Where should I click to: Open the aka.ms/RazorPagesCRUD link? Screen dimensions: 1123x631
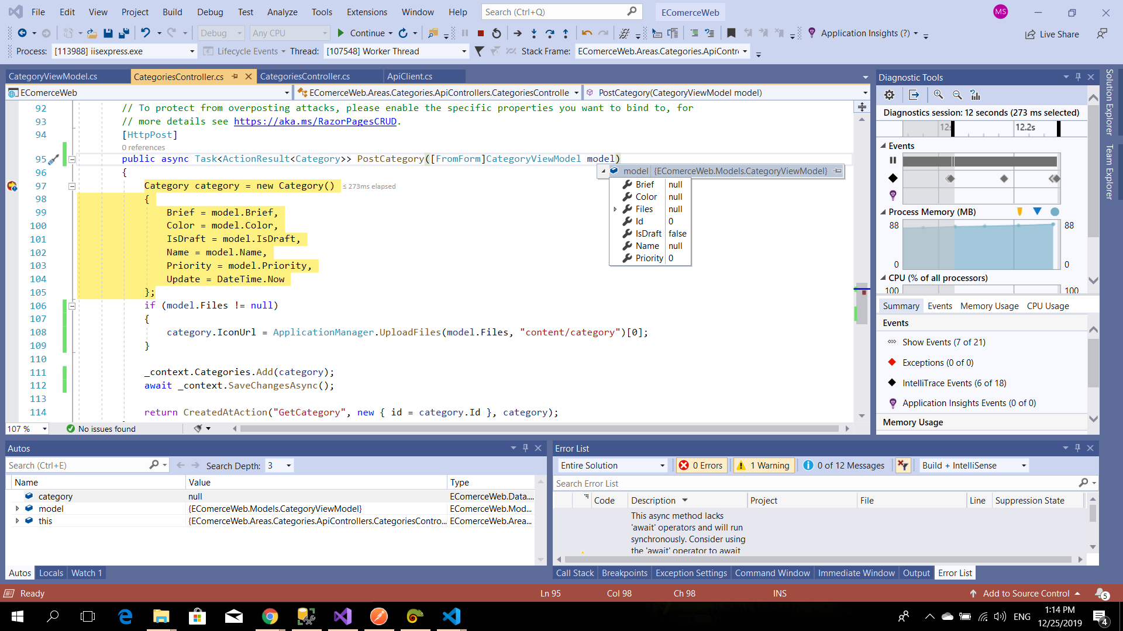(315, 122)
